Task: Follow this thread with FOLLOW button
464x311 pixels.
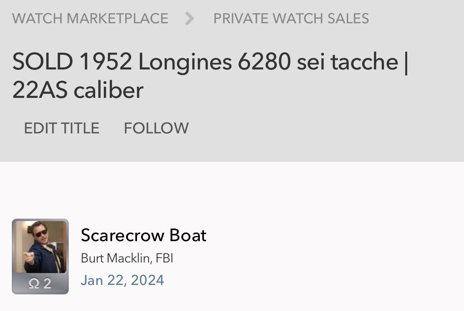Action: tap(156, 128)
